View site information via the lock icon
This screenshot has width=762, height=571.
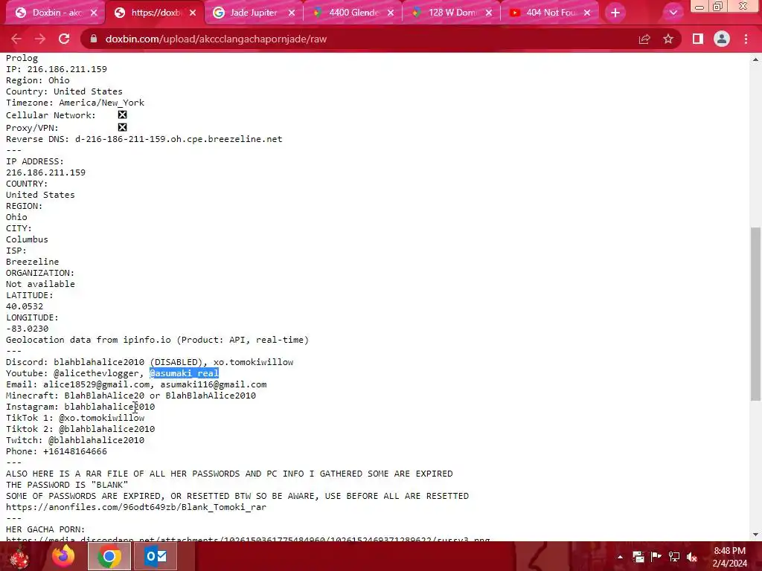click(94, 39)
